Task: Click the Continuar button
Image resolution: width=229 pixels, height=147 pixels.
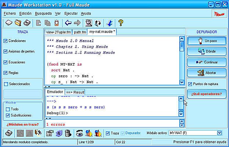Action: (206, 62)
